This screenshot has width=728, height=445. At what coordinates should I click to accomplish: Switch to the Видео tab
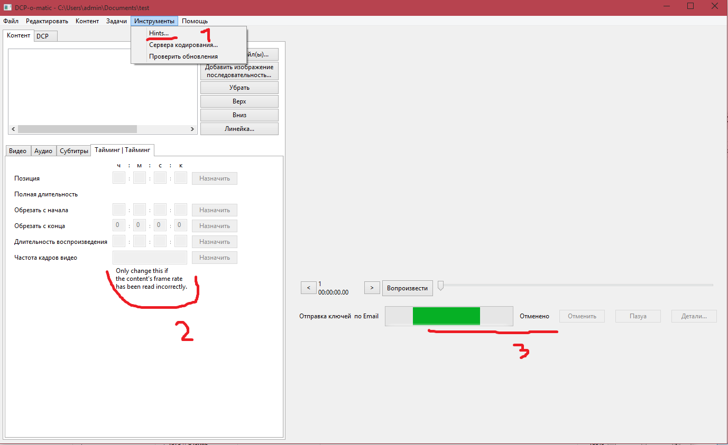click(x=17, y=151)
